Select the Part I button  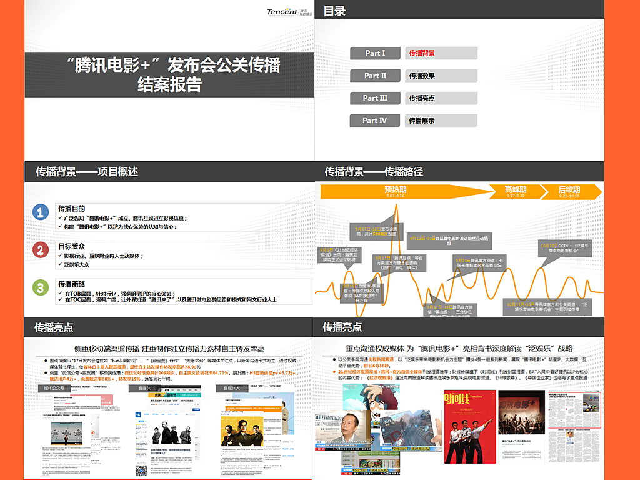click(x=375, y=53)
